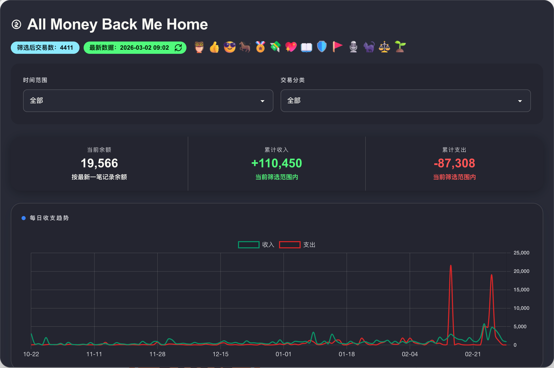Click the refresh icon beside latest data time

[178, 48]
